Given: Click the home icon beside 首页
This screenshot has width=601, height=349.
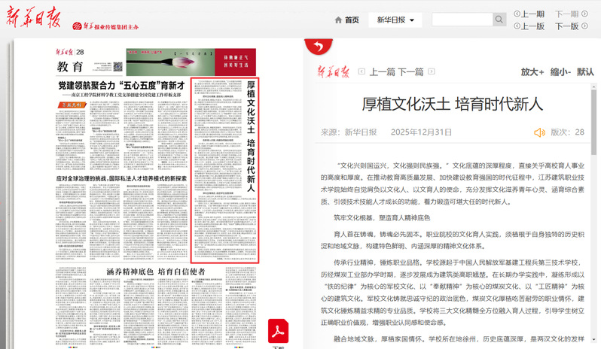Looking at the screenshot, I should [x=337, y=20].
